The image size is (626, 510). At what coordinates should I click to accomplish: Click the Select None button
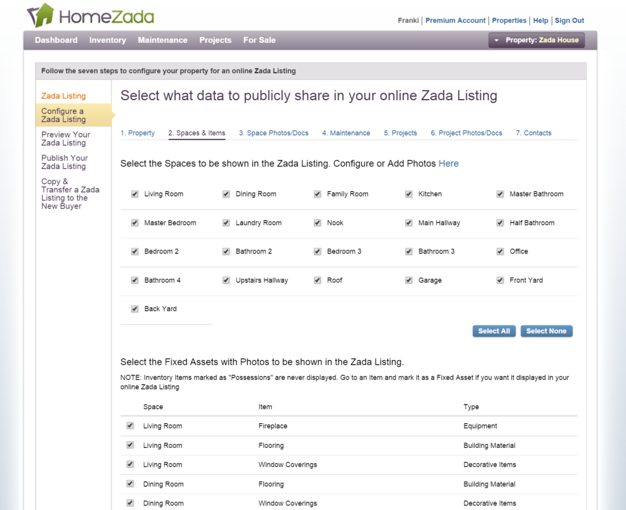click(x=546, y=331)
